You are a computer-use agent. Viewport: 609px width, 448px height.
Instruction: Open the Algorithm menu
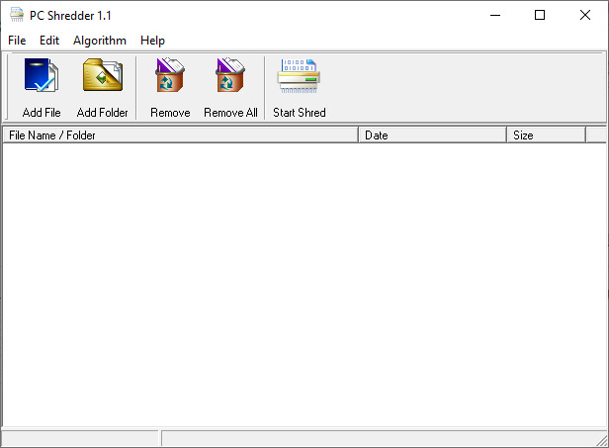(x=100, y=41)
